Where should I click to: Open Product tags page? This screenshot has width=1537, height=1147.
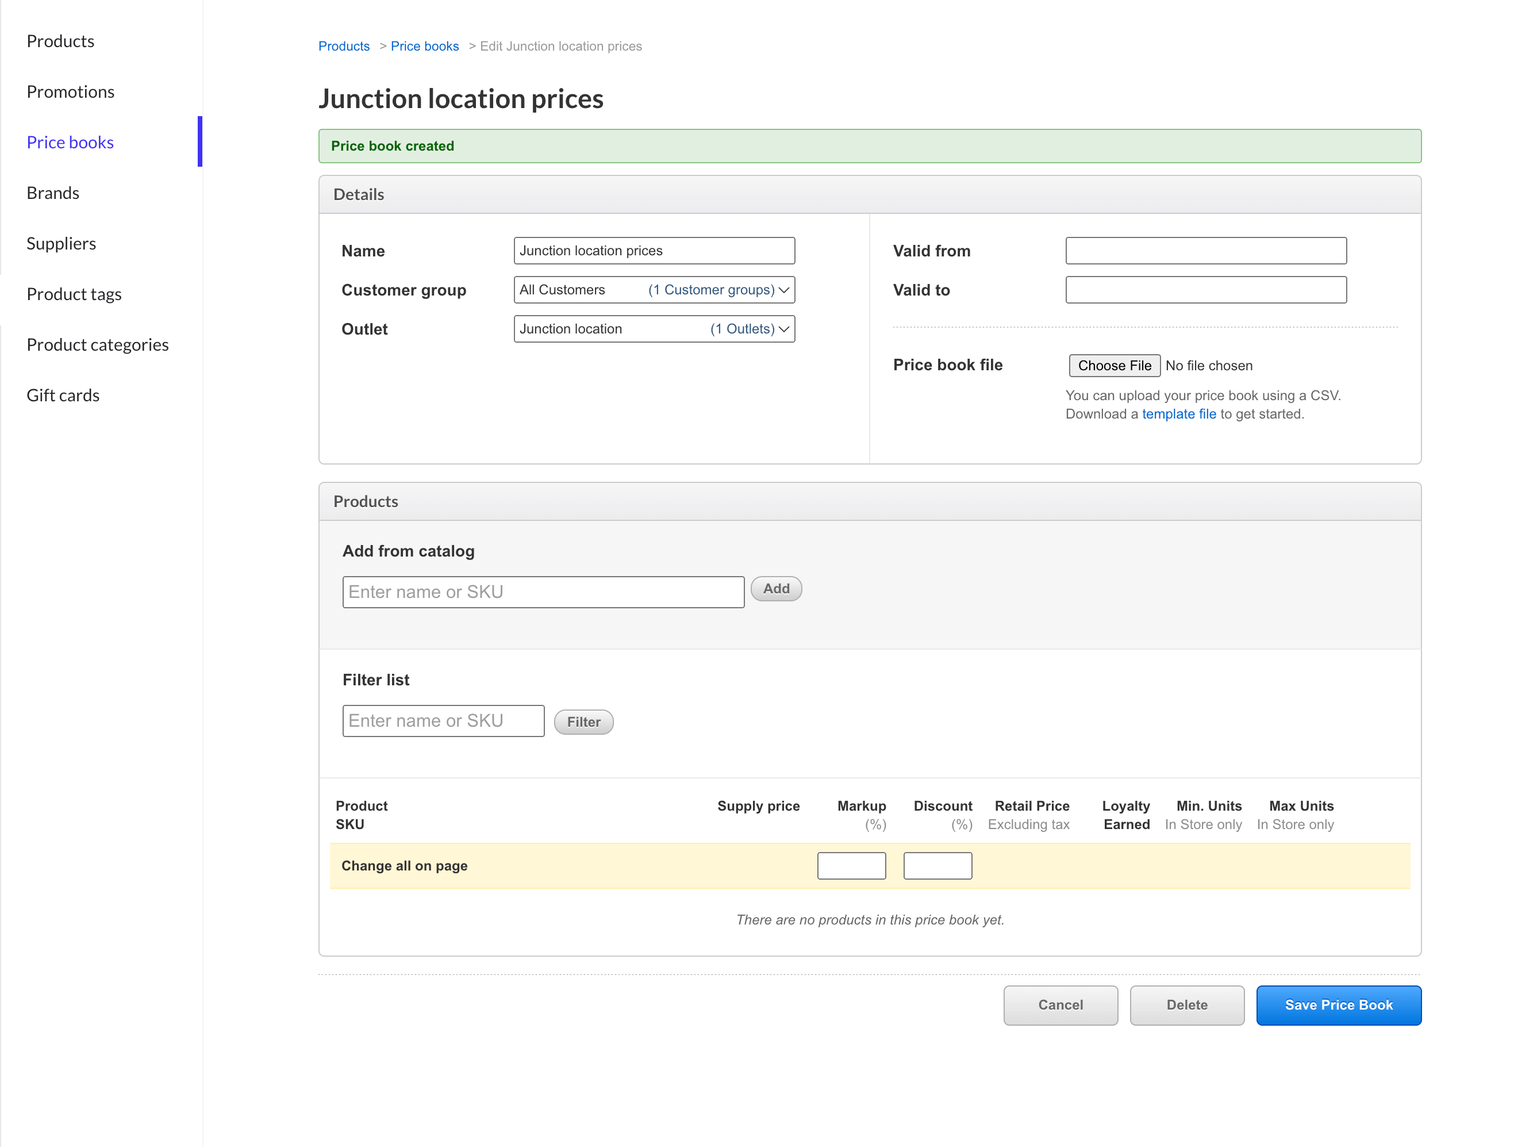(x=74, y=294)
